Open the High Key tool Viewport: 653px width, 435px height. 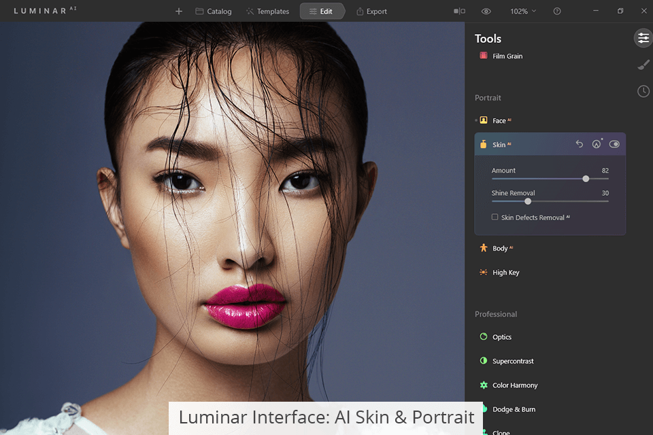coord(499,273)
